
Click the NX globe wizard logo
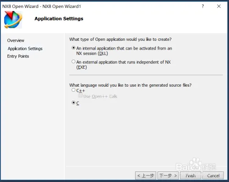[13, 20]
